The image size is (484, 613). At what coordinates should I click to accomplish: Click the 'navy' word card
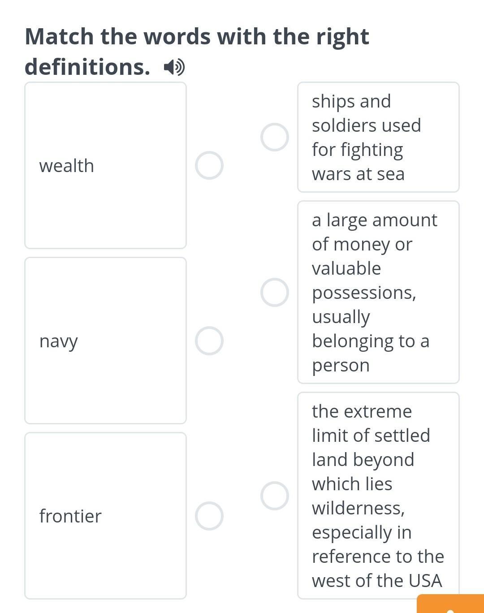click(x=105, y=341)
